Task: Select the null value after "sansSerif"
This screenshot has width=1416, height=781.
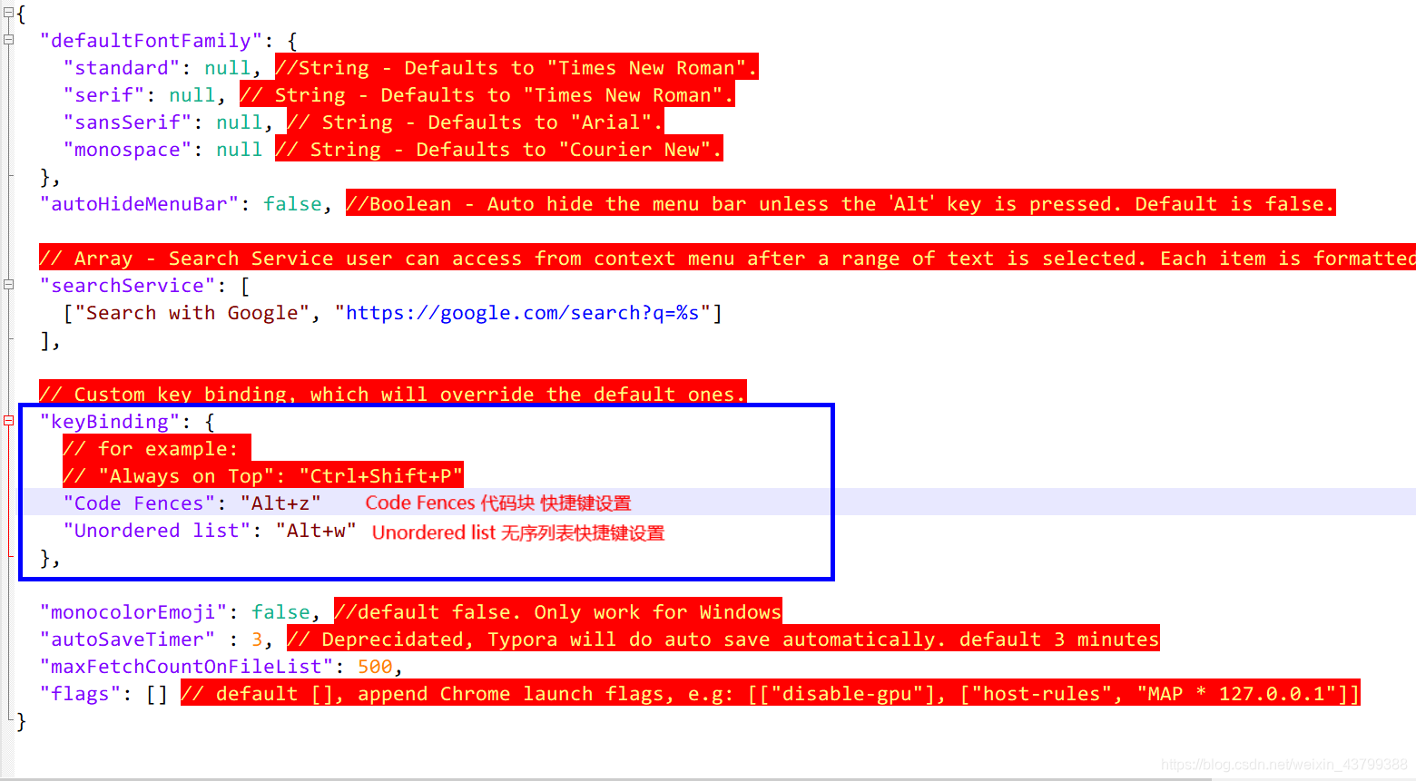Action: (240, 122)
